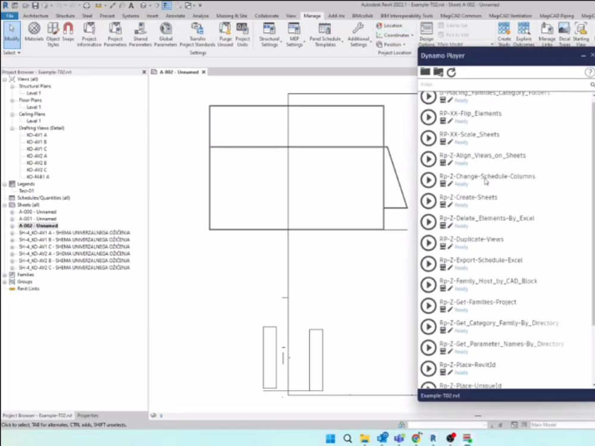
Task: Open Snaps settings in ribbon
Action: pos(68,32)
